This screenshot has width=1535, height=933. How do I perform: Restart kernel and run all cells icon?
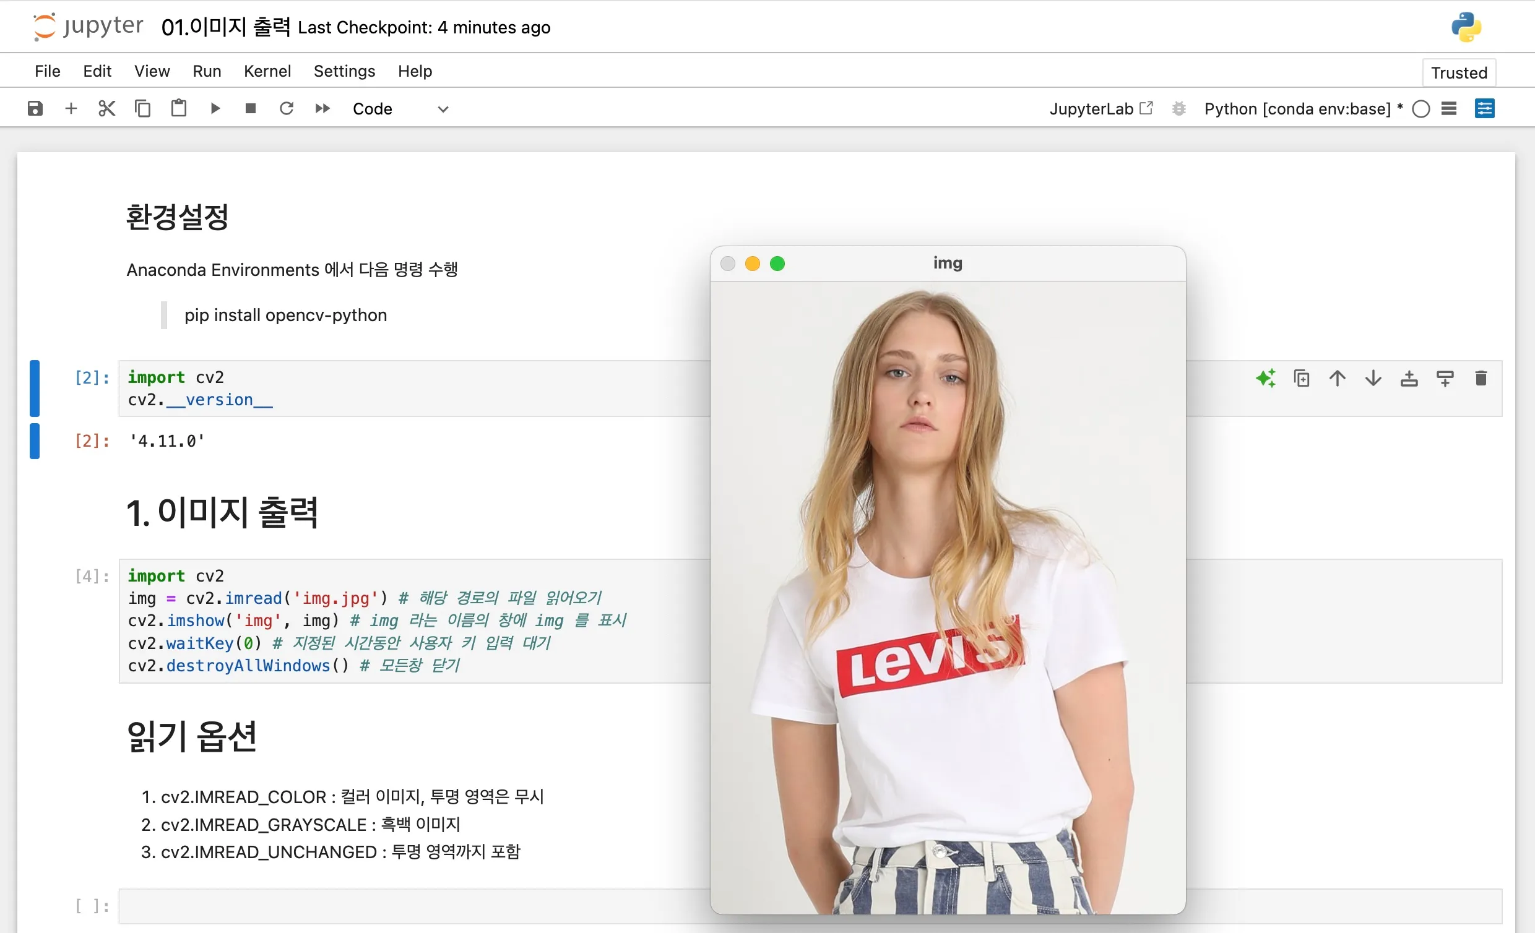click(322, 108)
